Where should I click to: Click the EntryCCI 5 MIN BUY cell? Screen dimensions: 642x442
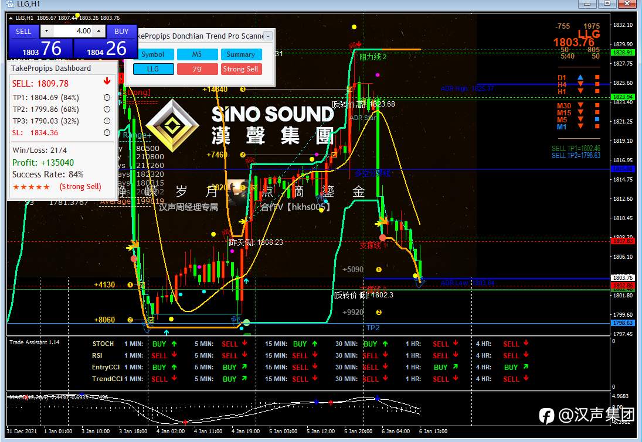(235, 367)
